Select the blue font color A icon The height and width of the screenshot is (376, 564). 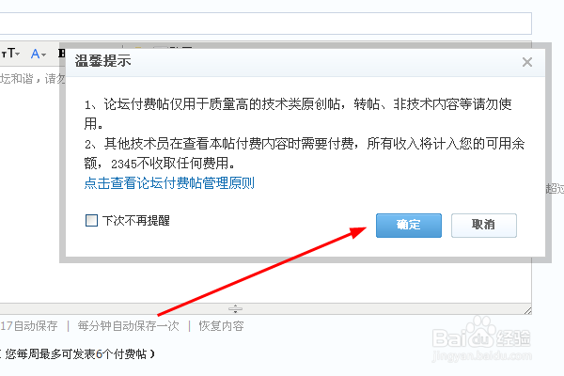coord(35,54)
